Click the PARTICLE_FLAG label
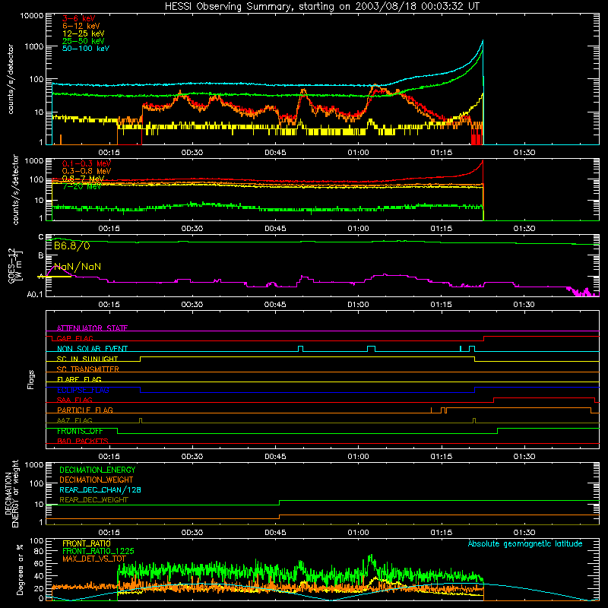 click(x=85, y=410)
